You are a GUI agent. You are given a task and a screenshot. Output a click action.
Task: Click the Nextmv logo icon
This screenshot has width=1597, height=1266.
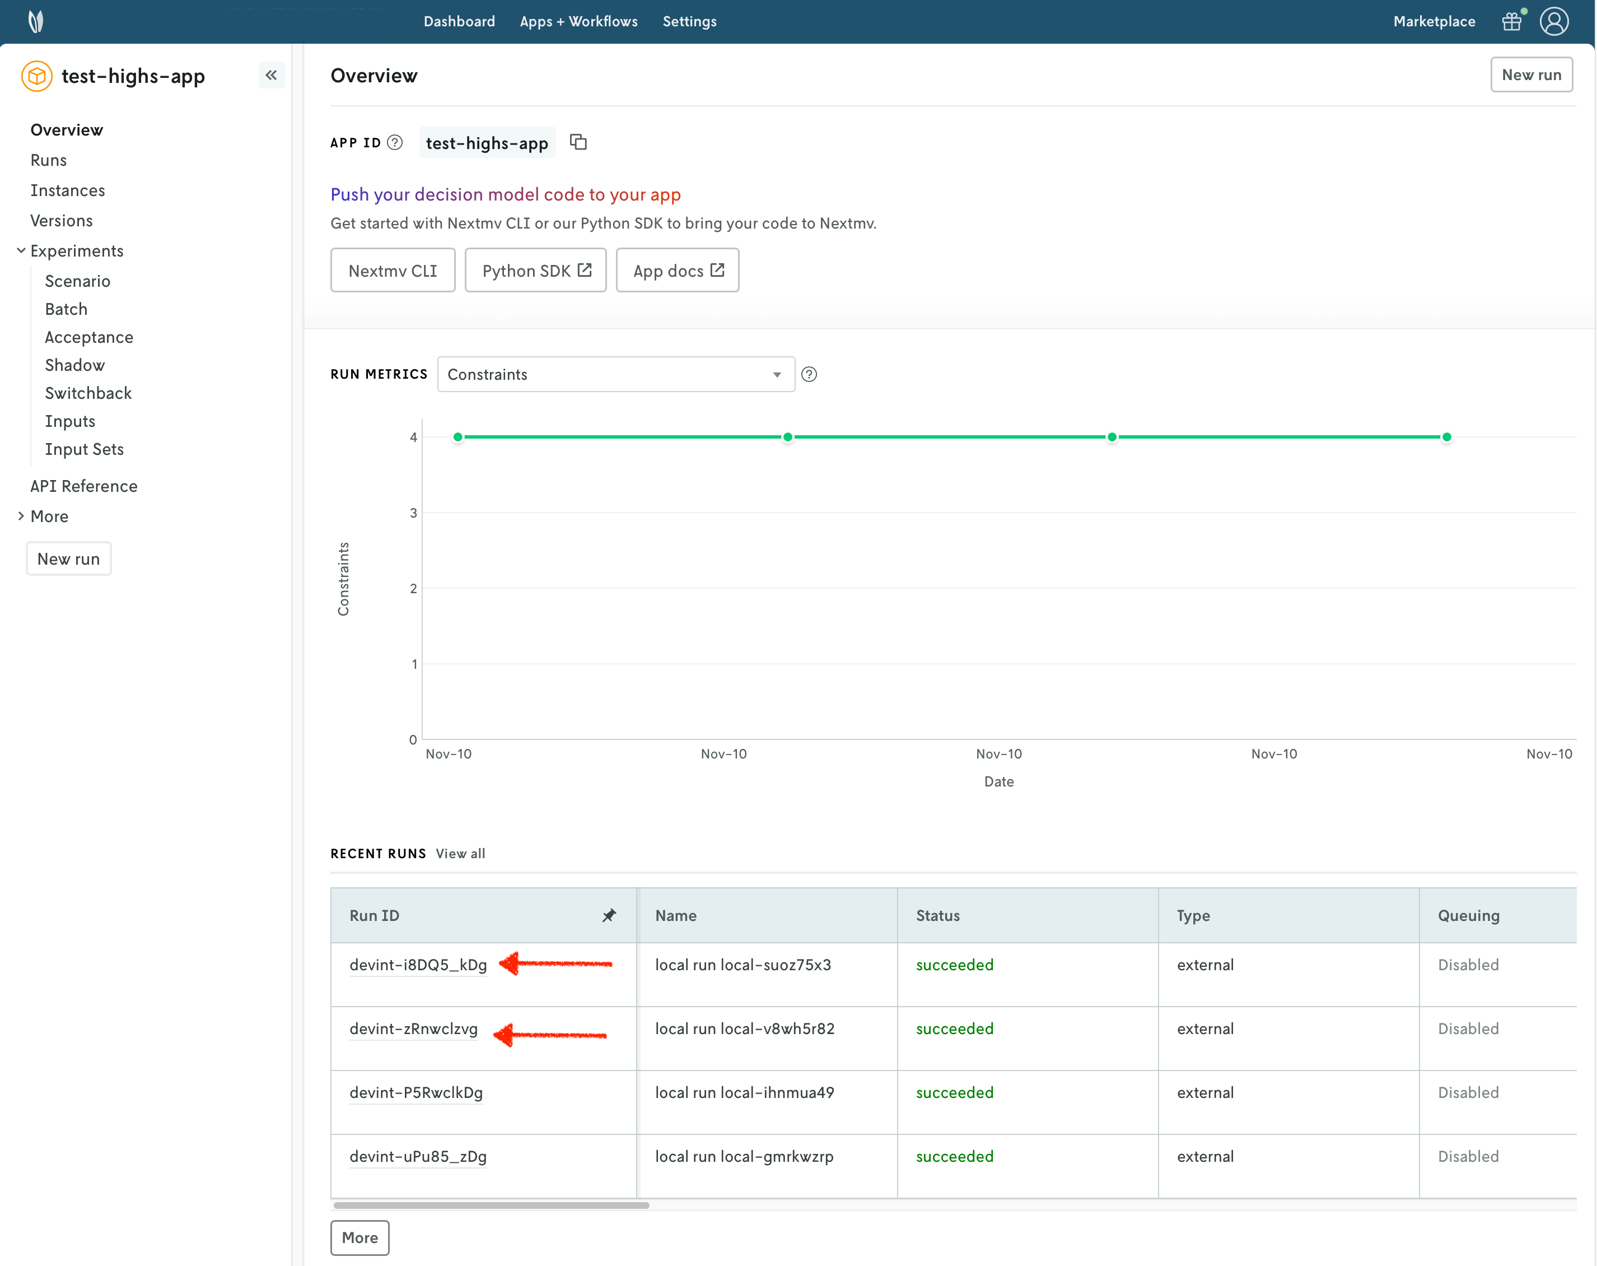coord(35,21)
